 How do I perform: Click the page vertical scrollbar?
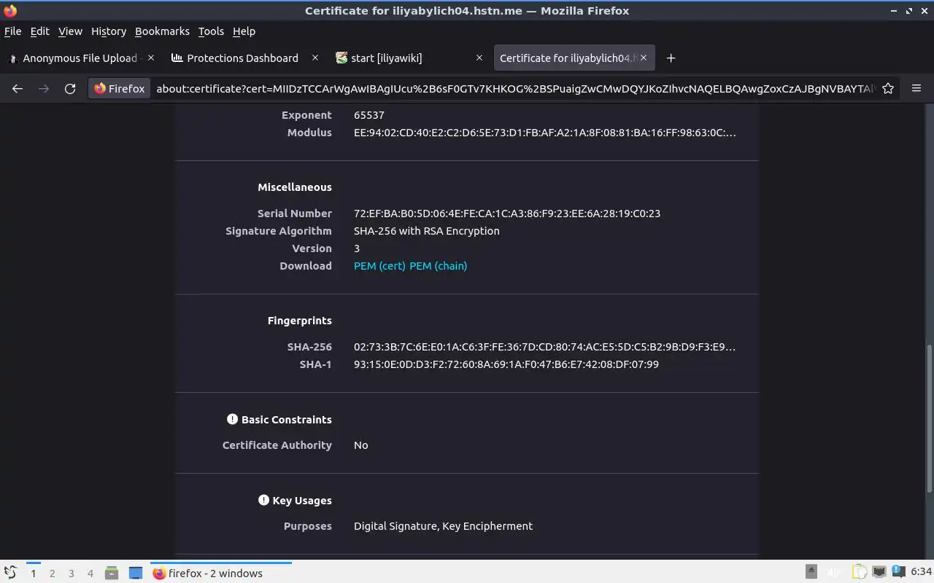click(x=930, y=419)
